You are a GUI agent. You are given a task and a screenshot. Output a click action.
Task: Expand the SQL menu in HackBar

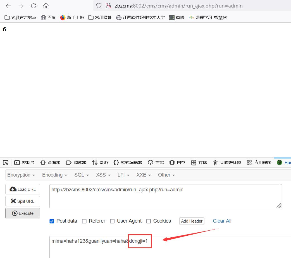[x=81, y=175]
